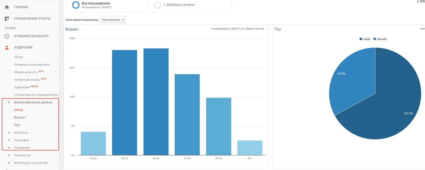Open Общая ценность beta report
Viewport: 425px width, 170px height.
26,72
